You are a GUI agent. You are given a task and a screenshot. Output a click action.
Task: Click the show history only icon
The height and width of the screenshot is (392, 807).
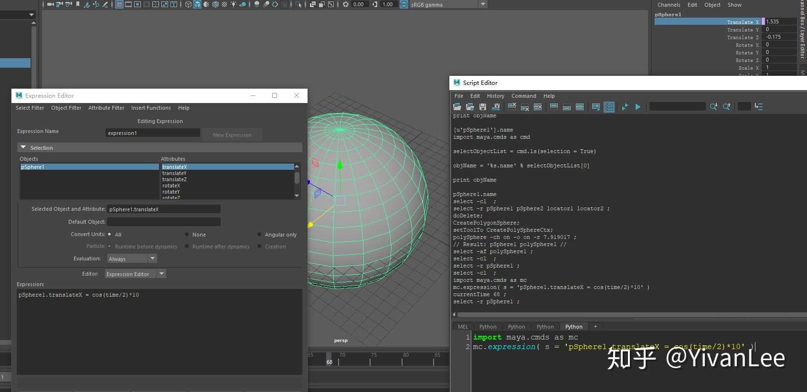pyautogui.click(x=554, y=107)
